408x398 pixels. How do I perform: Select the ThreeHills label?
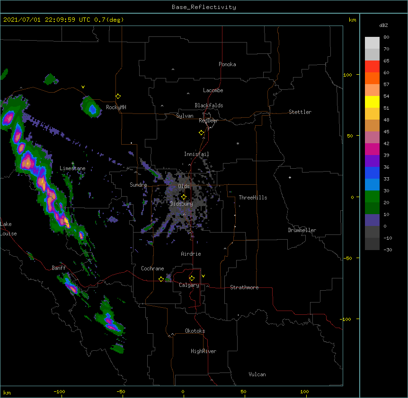pyautogui.click(x=253, y=198)
